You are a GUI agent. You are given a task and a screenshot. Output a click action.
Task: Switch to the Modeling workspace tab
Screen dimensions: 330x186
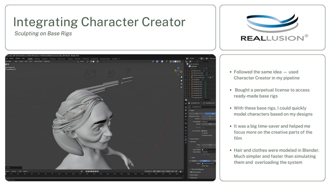[37, 59]
